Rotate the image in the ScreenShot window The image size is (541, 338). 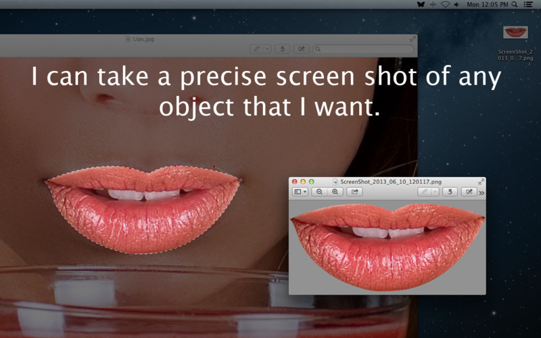click(450, 192)
